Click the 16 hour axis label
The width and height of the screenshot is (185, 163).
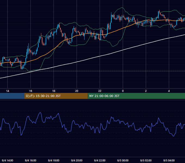[x=30, y=91]
